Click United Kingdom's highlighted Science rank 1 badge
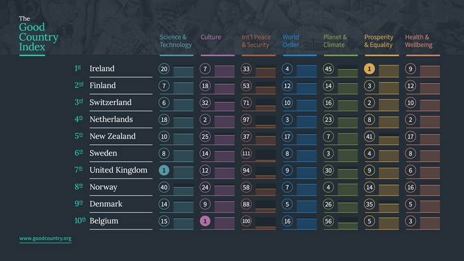The width and height of the screenshot is (464, 261). [164, 170]
